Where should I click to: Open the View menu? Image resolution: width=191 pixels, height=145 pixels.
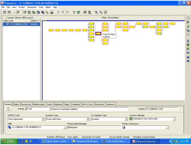(14, 7)
